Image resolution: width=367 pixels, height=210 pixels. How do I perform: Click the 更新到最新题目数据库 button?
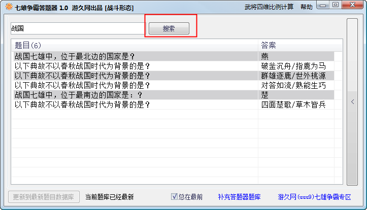(x=44, y=197)
